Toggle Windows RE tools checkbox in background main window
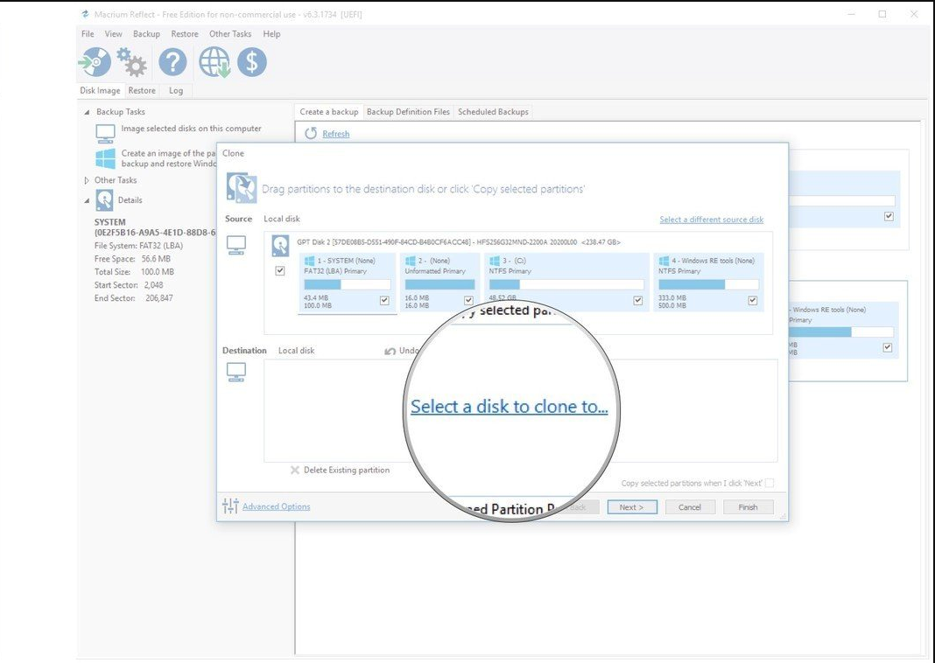This screenshot has height=663, width=935. point(888,347)
